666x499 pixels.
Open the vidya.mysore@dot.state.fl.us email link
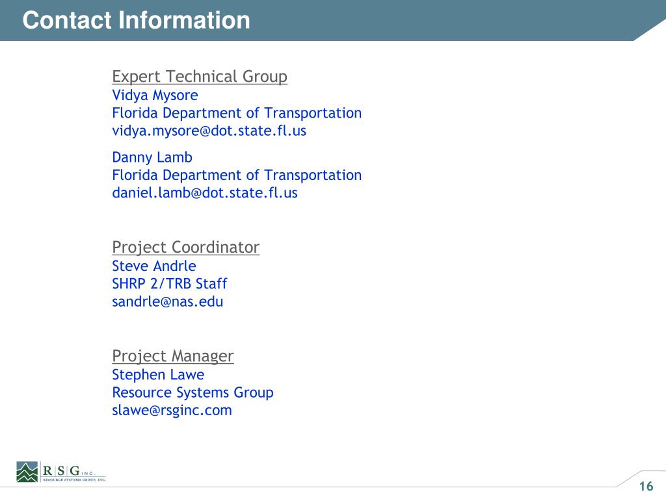click(209, 131)
